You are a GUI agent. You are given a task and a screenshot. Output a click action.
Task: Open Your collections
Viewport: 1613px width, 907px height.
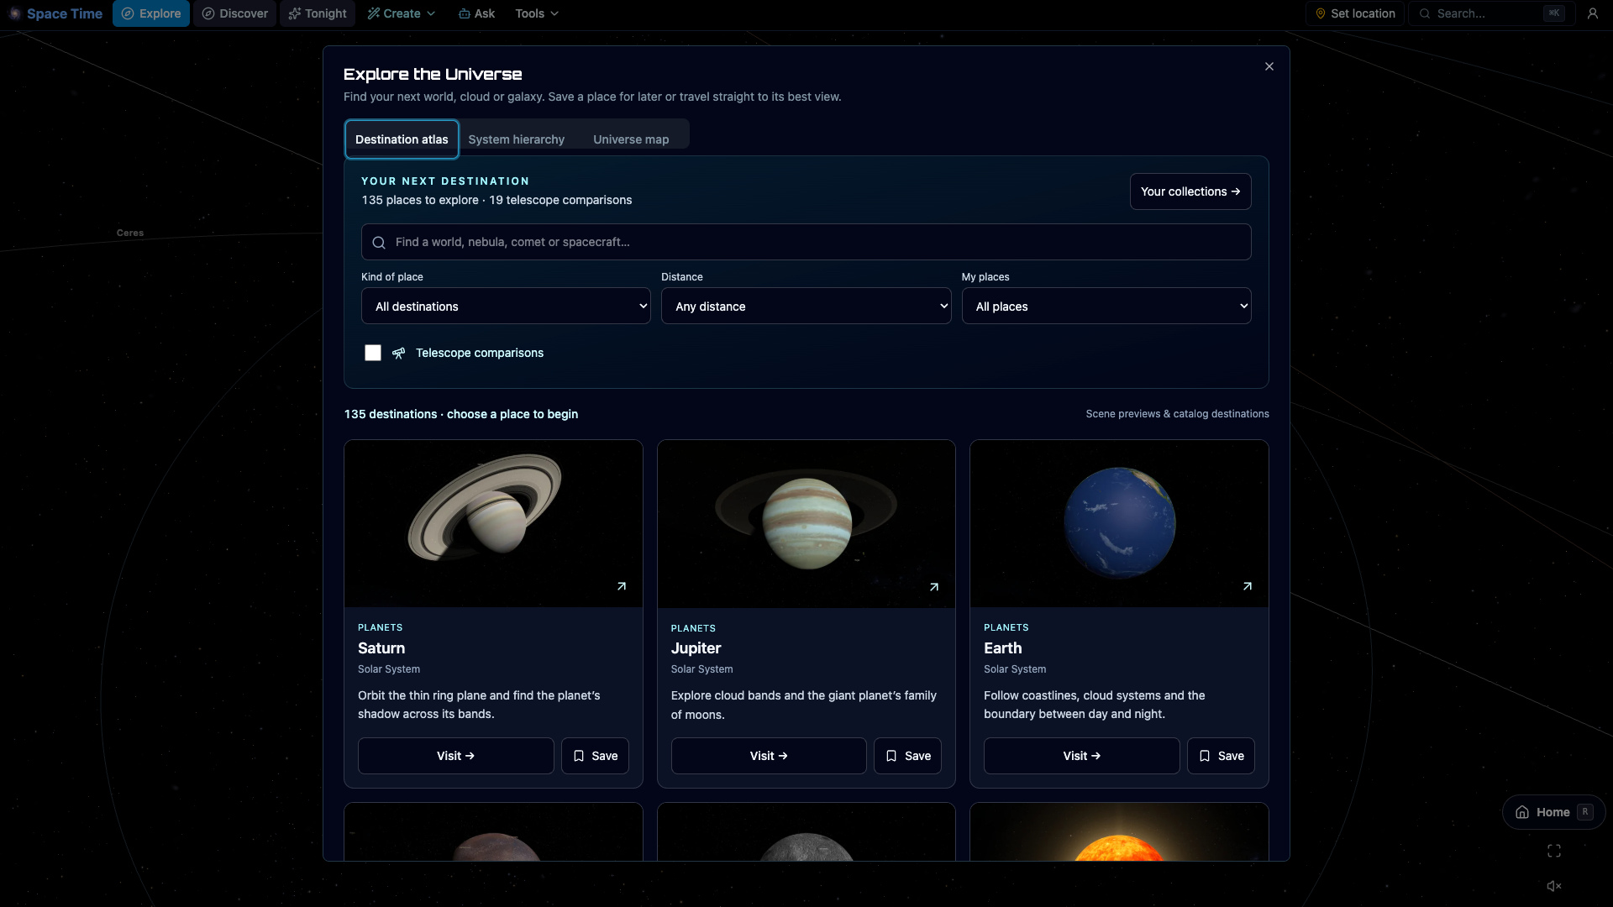[x=1190, y=191]
